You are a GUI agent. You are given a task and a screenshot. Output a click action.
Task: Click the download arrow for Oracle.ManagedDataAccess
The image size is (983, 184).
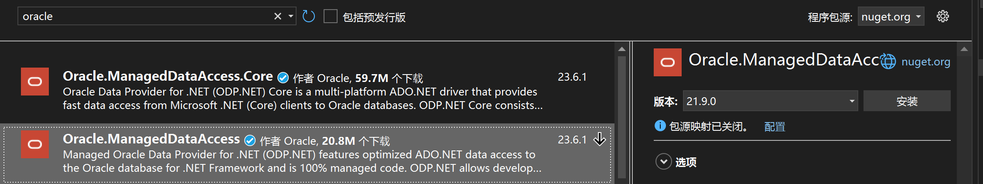(600, 140)
